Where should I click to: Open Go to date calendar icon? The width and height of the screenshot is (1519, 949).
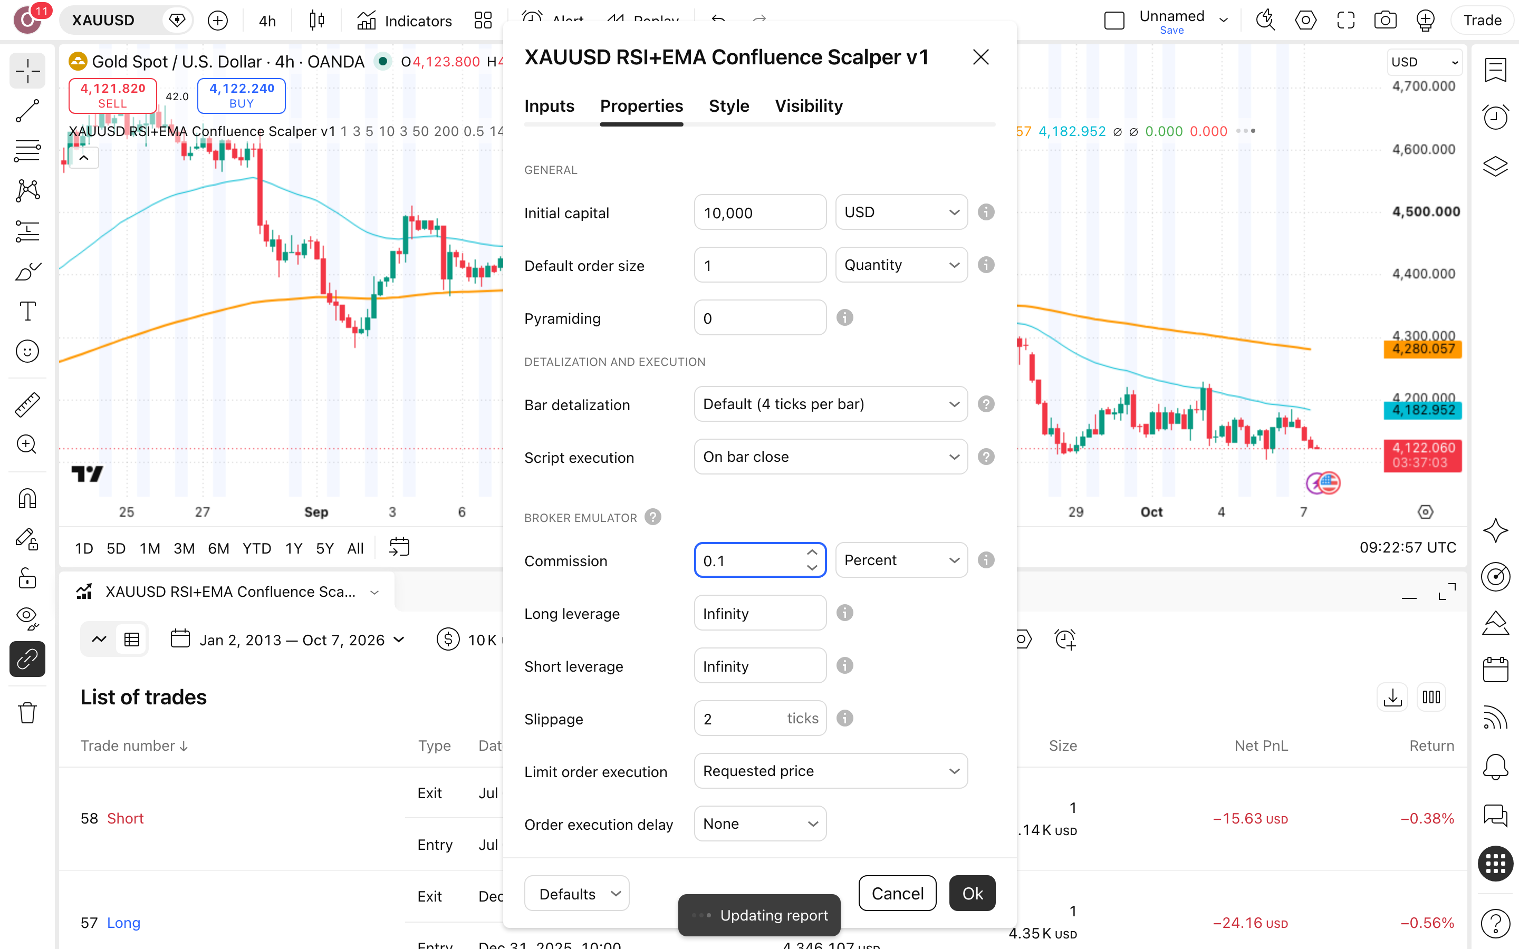pos(399,547)
